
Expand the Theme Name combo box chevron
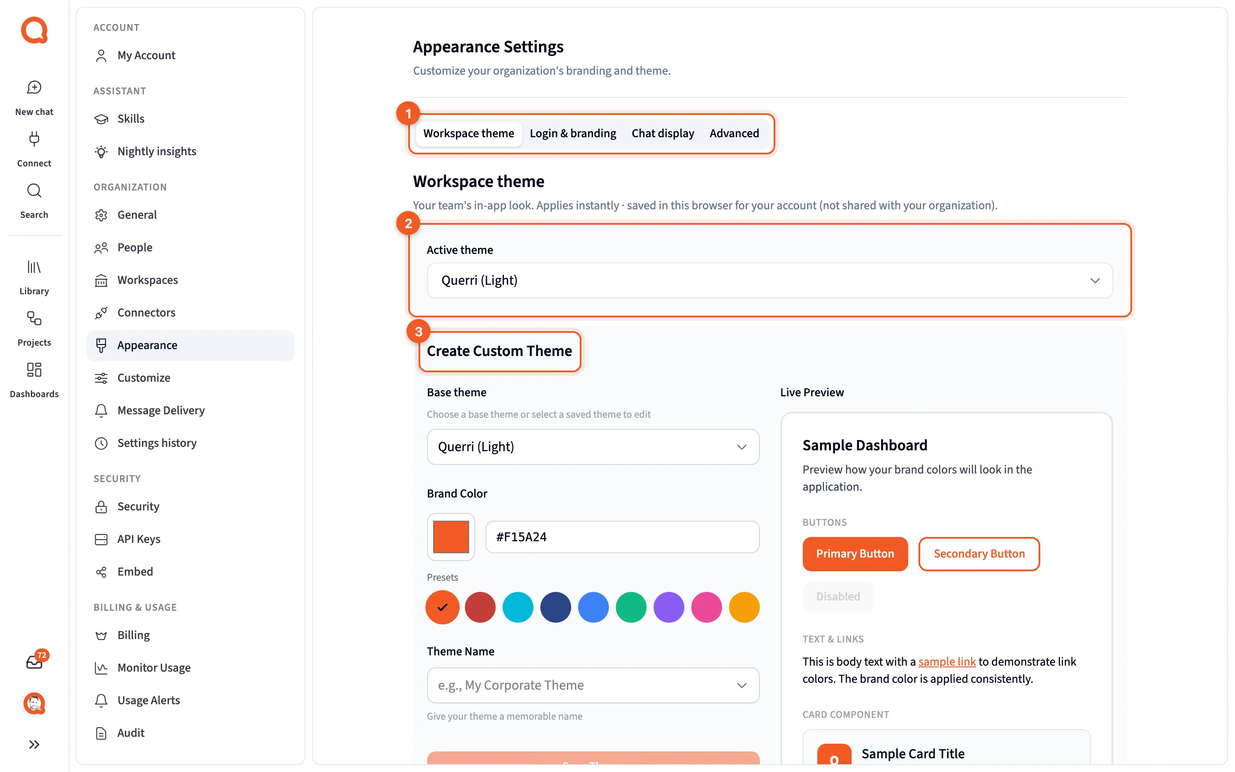coord(741,685)
